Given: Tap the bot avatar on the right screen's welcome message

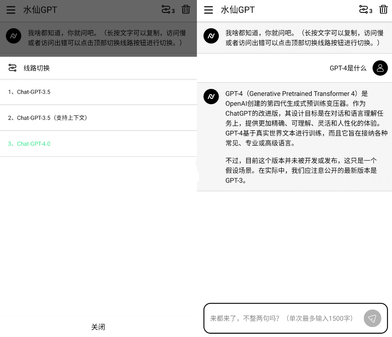Looking at the screenshot, I should [211, 36].
